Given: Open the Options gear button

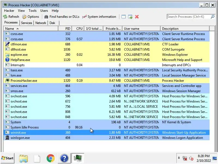Looking at the screenshot, I should point(31,17).
